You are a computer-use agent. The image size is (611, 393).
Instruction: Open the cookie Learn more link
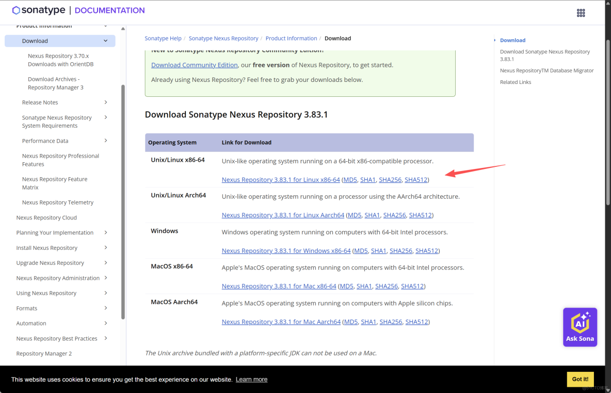[x=251, y=379]
